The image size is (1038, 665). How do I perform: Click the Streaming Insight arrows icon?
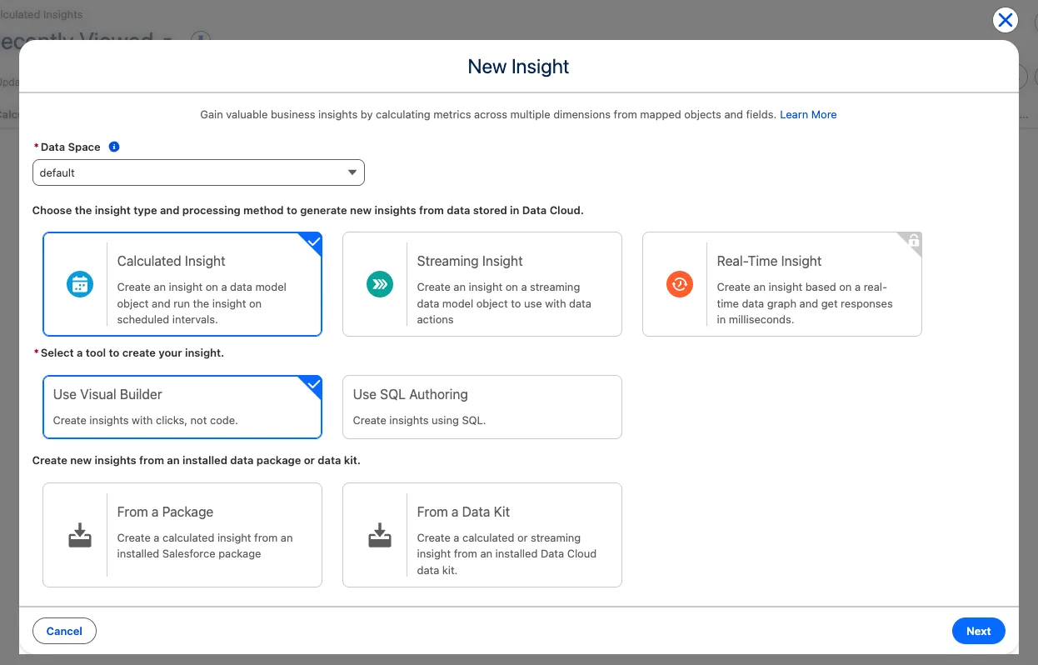[x=380, y=284]
